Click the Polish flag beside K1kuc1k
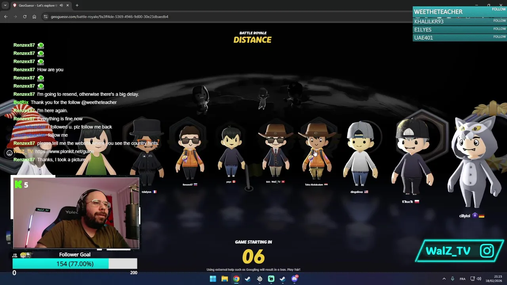Image resolution: width=507 pixels, height=285 pixels. (x=417, y=202)
